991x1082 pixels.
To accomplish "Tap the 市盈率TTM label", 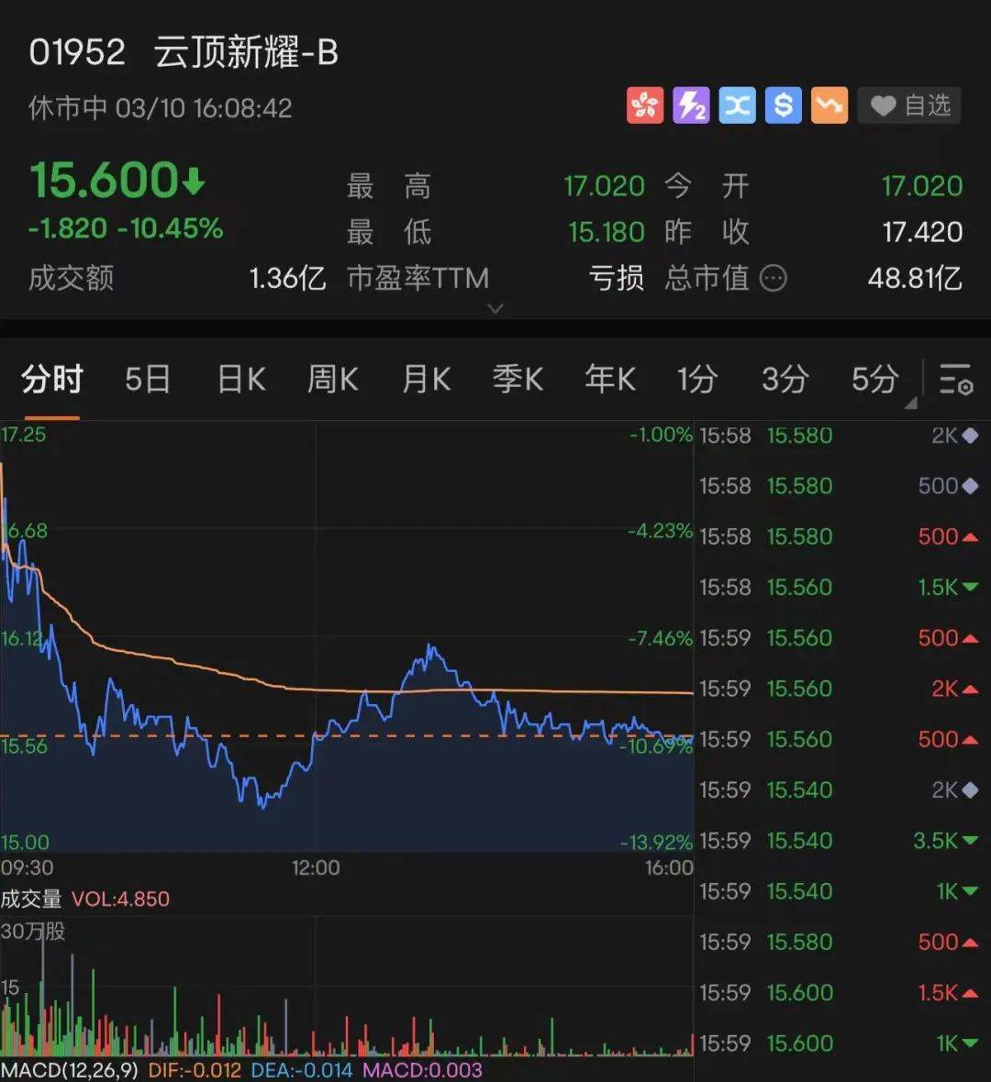I will point(418,279).
